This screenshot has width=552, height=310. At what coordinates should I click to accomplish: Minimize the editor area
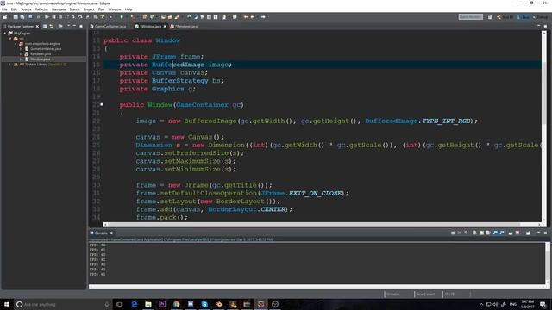point(538,27)
